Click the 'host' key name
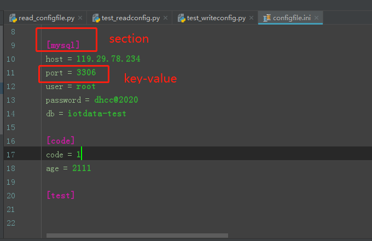372x241 pixels. [54, 59]
